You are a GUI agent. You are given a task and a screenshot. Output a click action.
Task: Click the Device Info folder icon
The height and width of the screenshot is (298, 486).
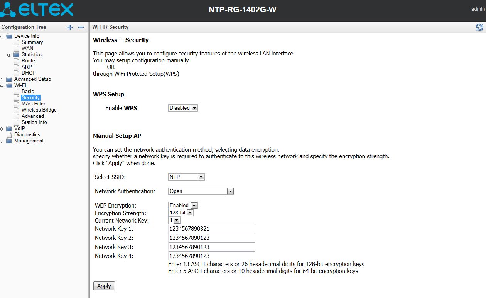pyautogui.click(x=9, y=36)
